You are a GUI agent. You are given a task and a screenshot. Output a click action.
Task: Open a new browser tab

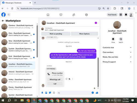[x=35, y=3]
